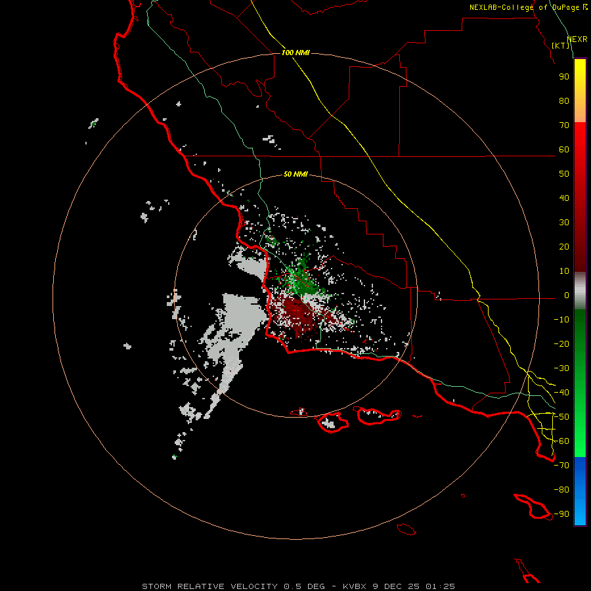The width and height of the screenshot is (591, 591).
Task: Select the 80 value on the velocity scale
Action: pos(564,101)
